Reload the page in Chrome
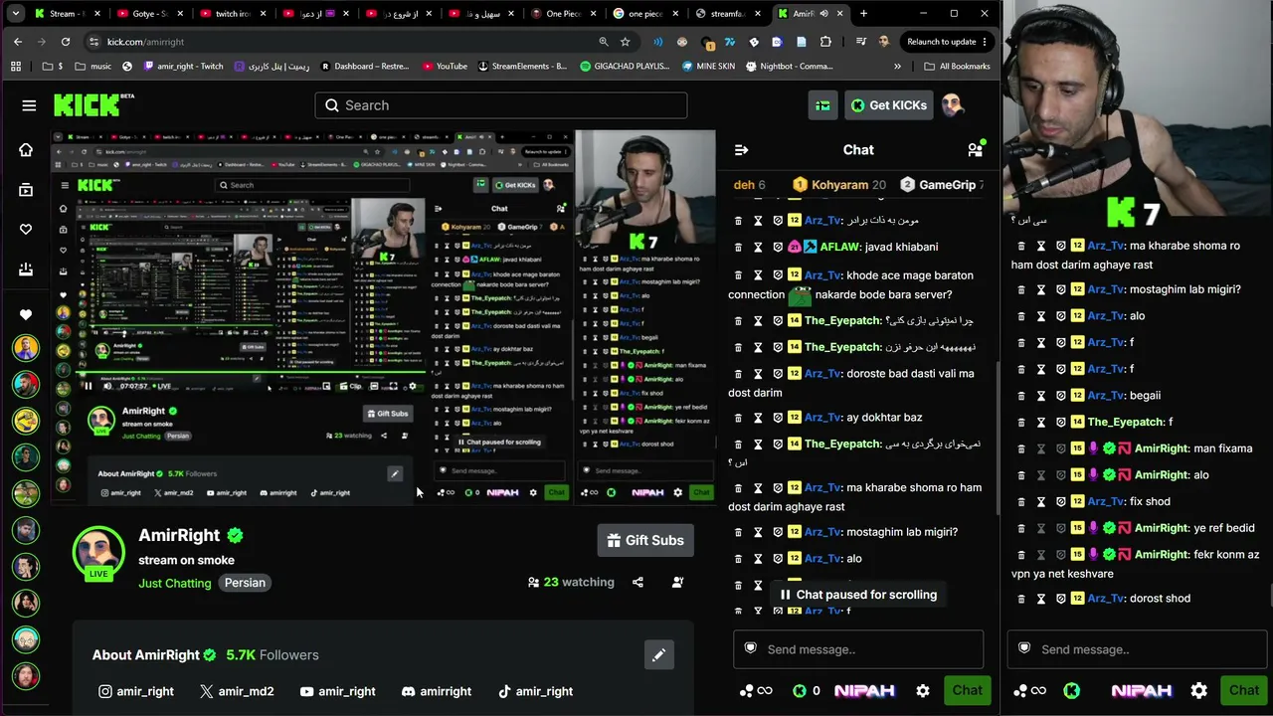 (x=66, y=42)
